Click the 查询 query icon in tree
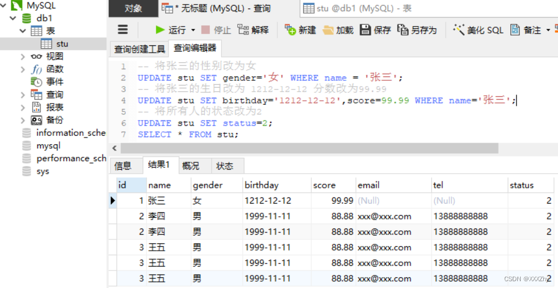 [36, 94]
